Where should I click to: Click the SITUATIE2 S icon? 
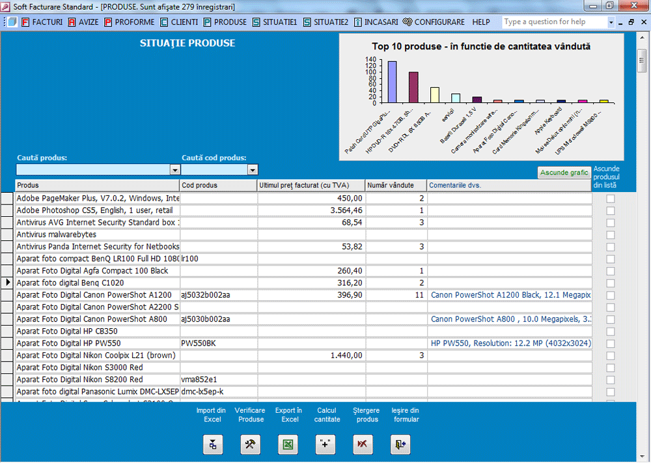pyautogui.click(x=307, y=22)
